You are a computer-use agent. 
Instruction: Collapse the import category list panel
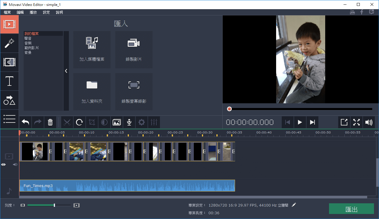point(66,71)
